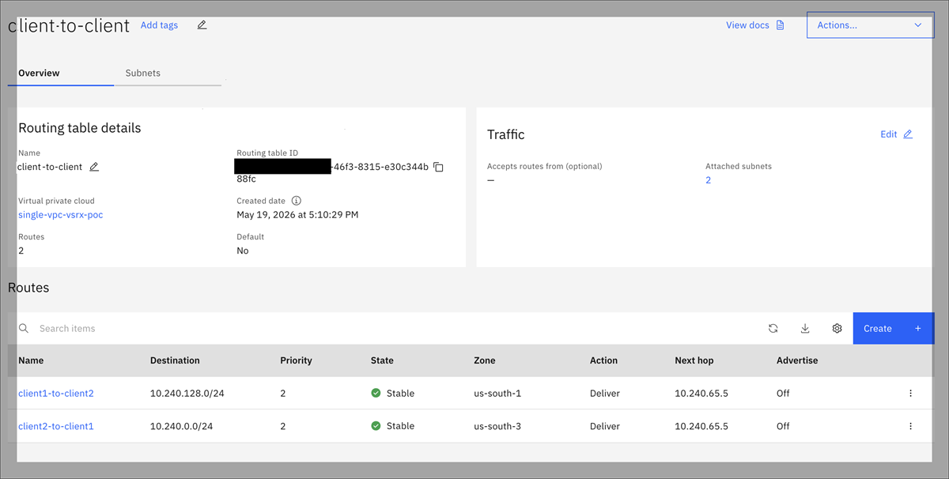Viewport: 949px width, 479px height.
Task: Sort by the Zone column header
Action: [x=485, y=360]
